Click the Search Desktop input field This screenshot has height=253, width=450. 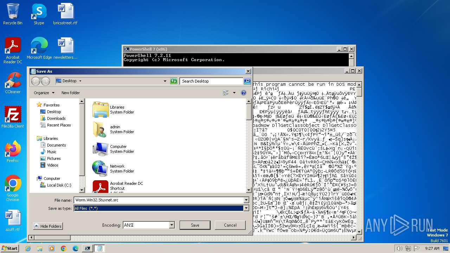pyautogui.click(x=212, y=81)
